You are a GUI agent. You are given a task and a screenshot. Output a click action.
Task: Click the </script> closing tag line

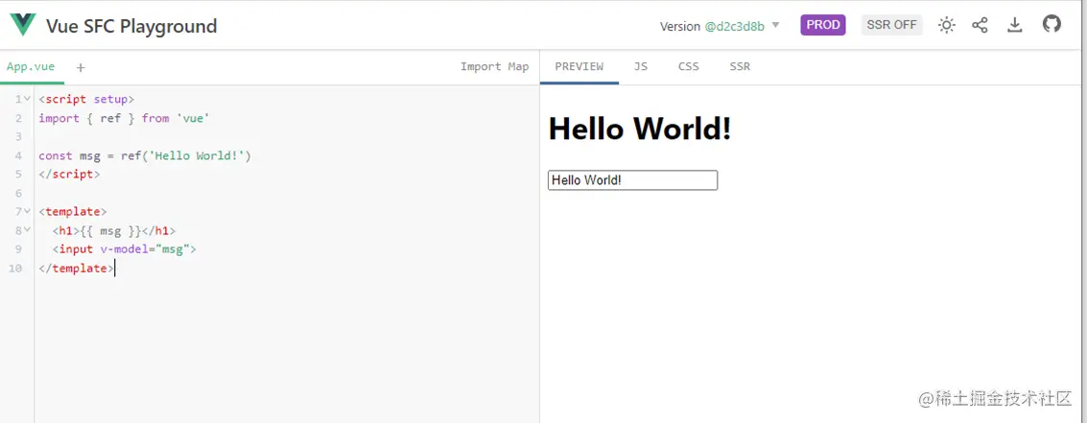pyautogui.click(x=69, y=175)
